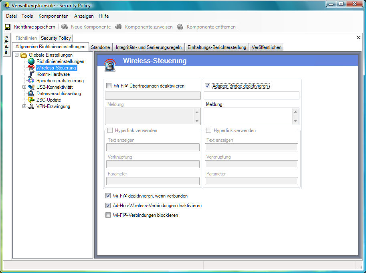
Task: Click the USB-Konnektivität icon in tree
Action: tap(31, 87)
